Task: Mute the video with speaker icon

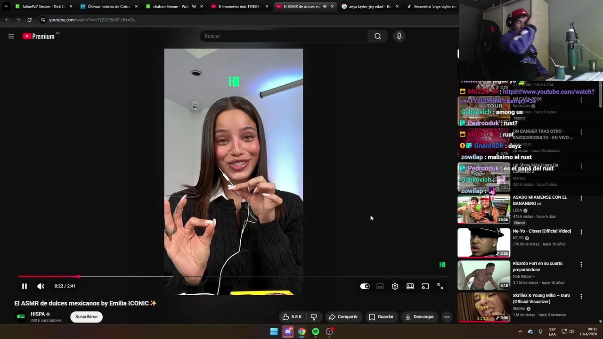Action: pos(41,286)
